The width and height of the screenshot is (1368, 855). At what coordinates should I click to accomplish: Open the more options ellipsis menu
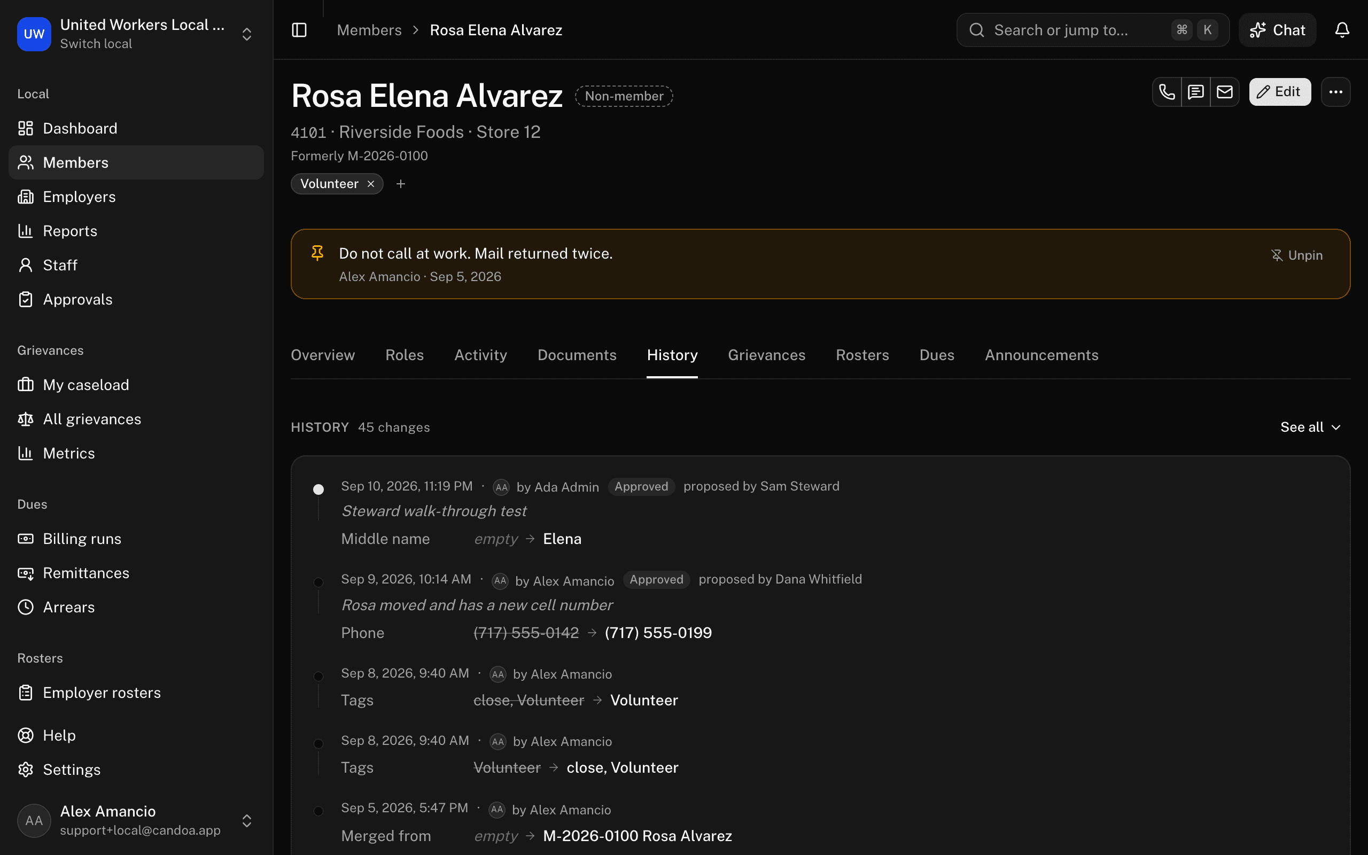(1336, 91)
